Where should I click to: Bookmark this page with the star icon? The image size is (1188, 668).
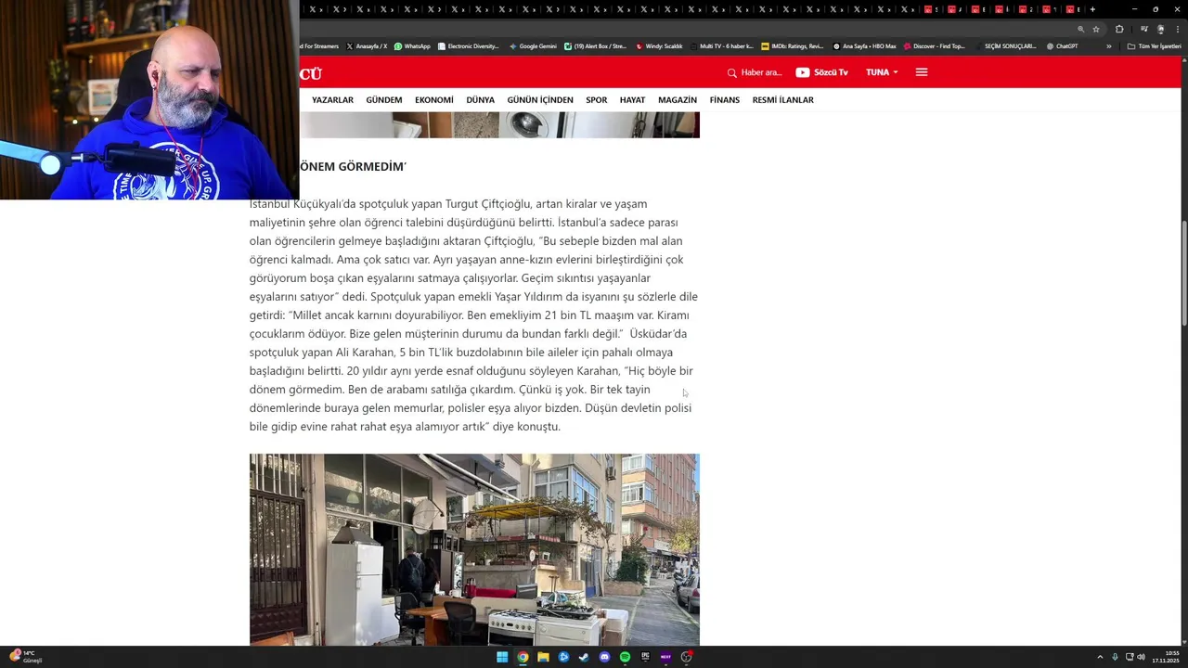coord(1096,29)
